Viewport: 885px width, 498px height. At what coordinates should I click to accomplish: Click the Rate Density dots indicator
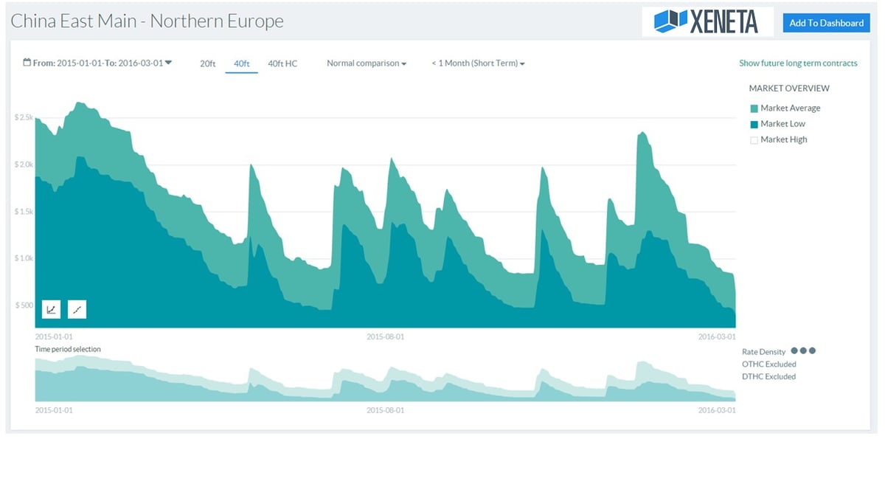pyautogui.click(x=803, y=351)
